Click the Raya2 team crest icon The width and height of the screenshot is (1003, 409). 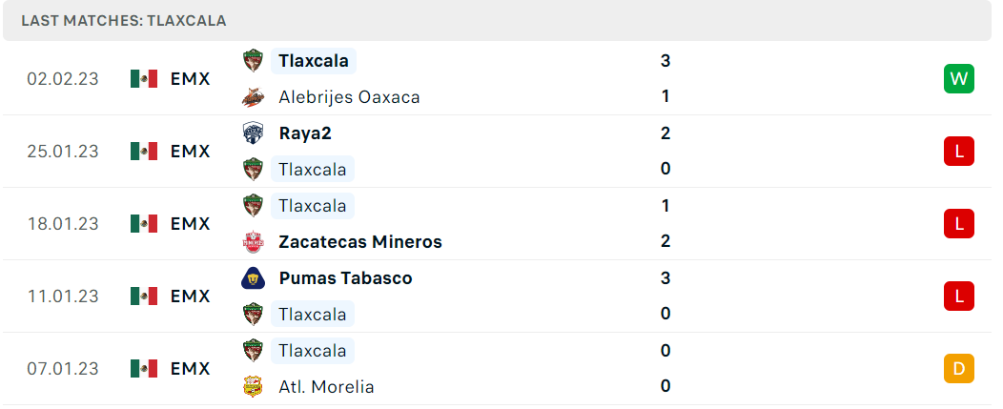(253, 133)
